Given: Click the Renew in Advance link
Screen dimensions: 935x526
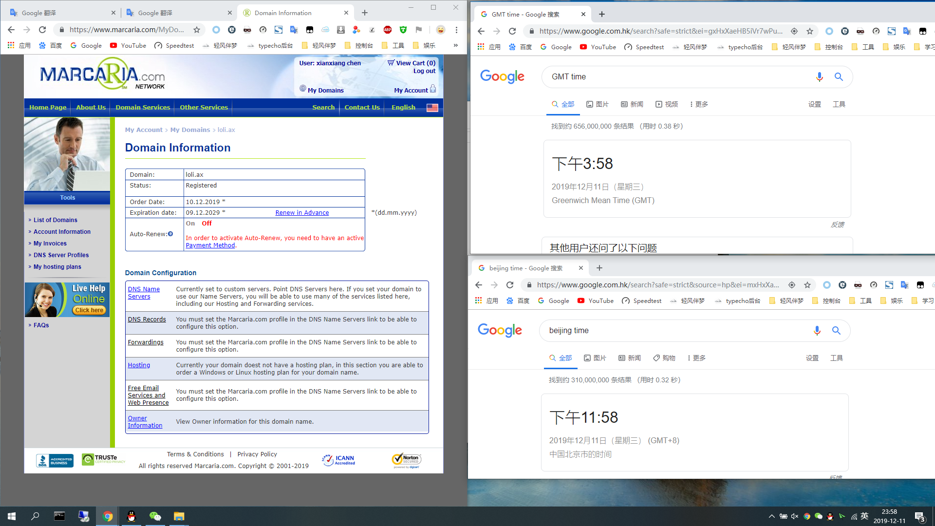Looking at the screenshot, I should (x=302, y=213).
